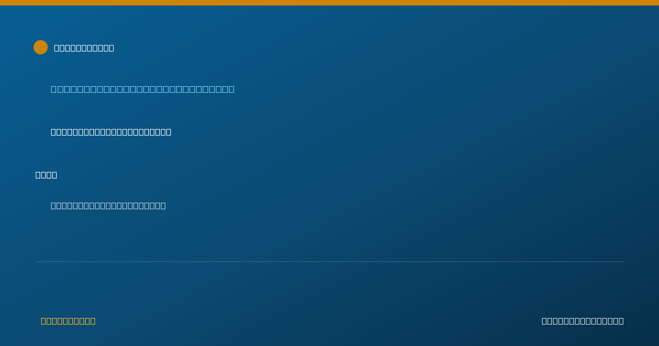Click the white footer text at bottom right
The image size is (659, 346).
click(x=583, y=321)
